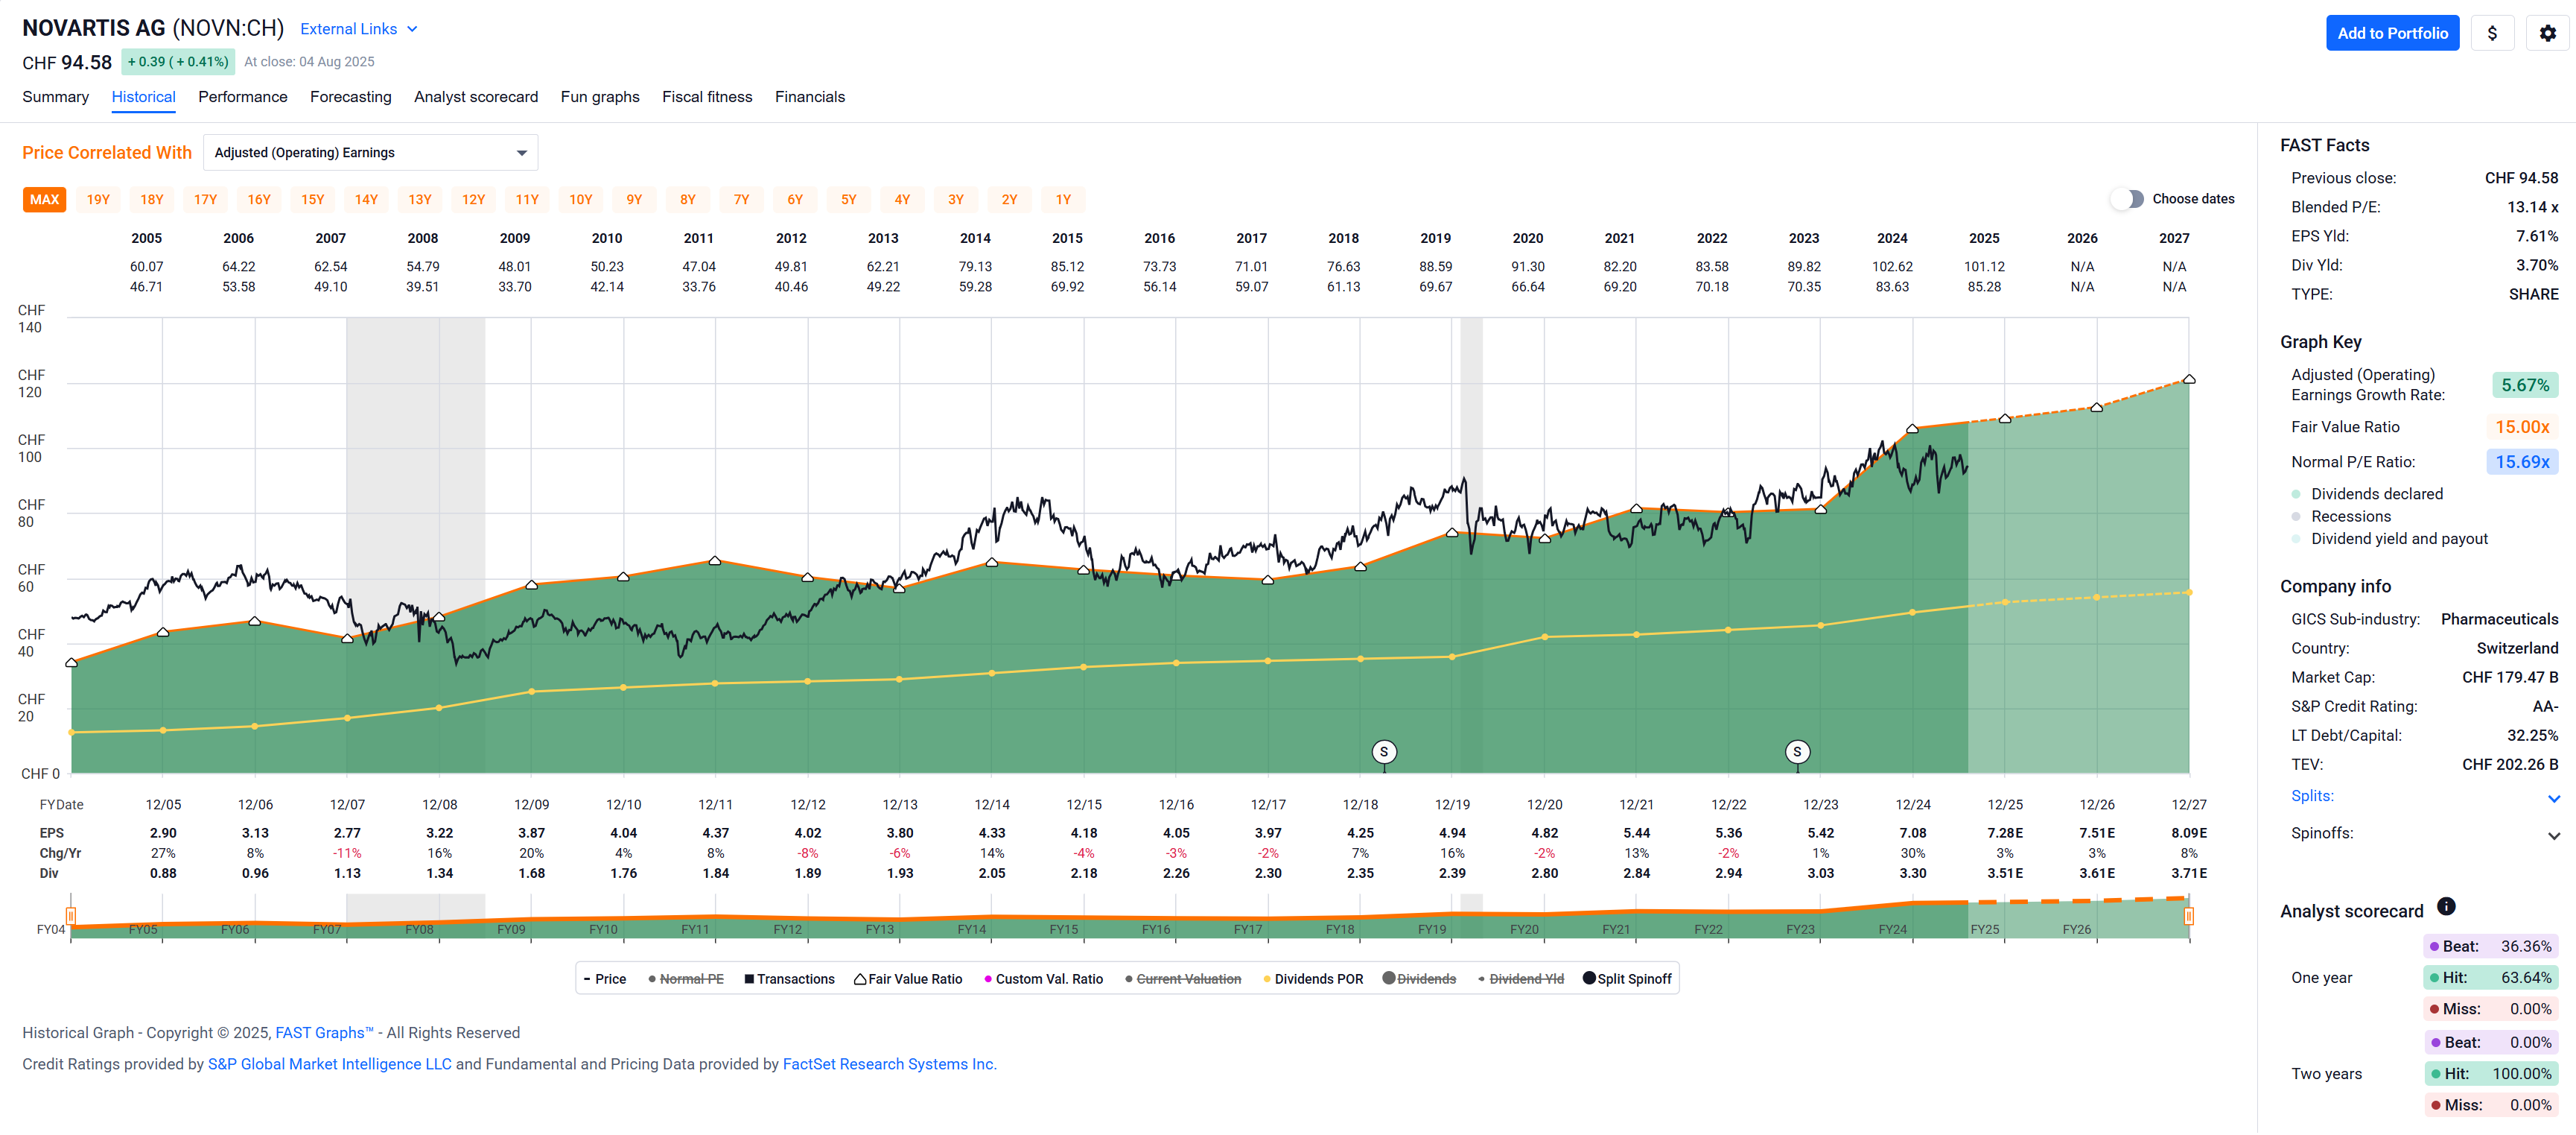Switch to the Fiscal fitness tab
The width and height of the screenshot is (2576, 1135).
(706, 97)
